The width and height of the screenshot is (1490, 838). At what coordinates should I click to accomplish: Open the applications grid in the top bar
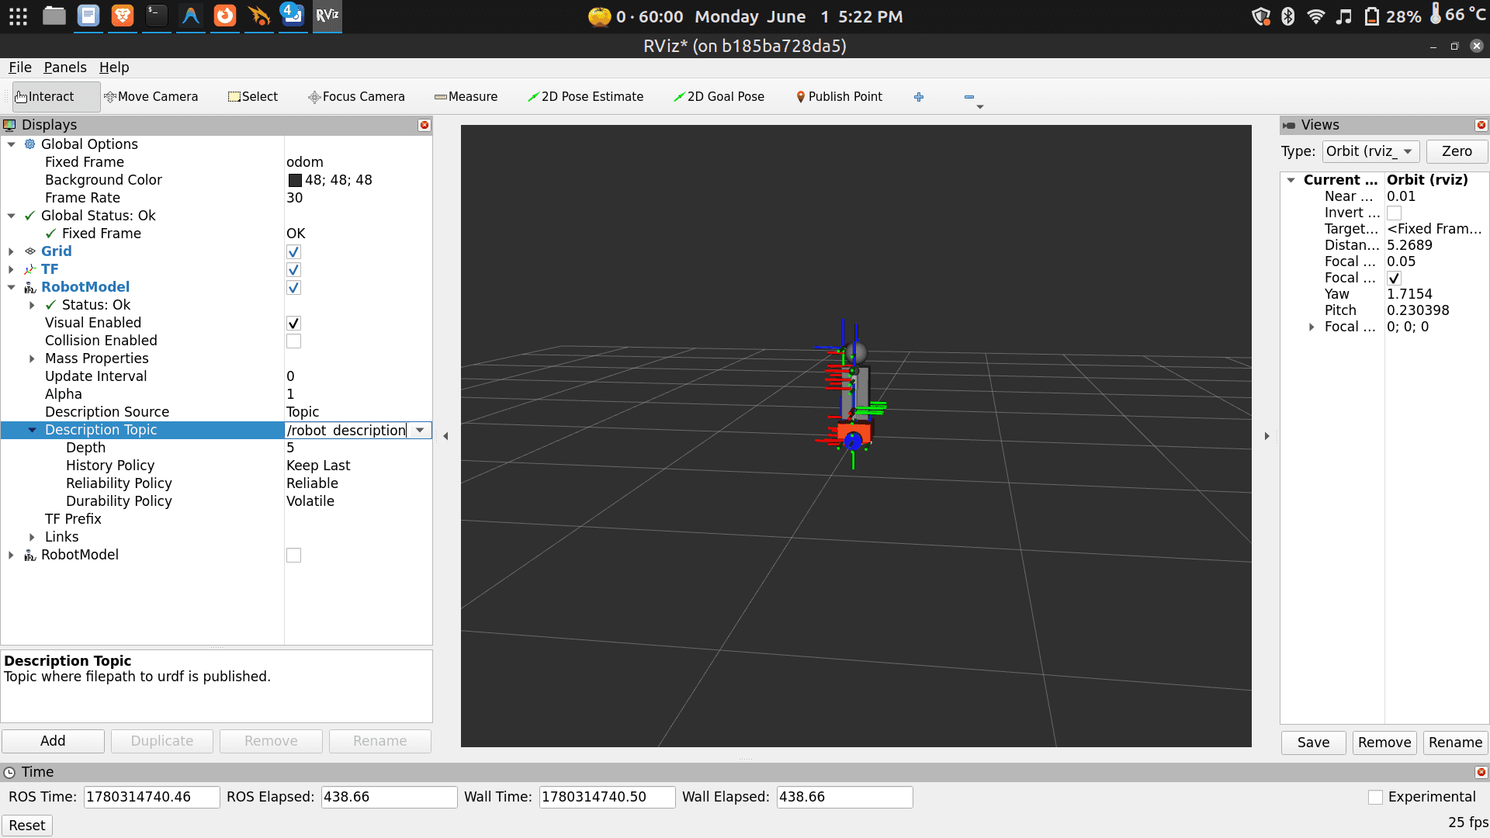19,16
